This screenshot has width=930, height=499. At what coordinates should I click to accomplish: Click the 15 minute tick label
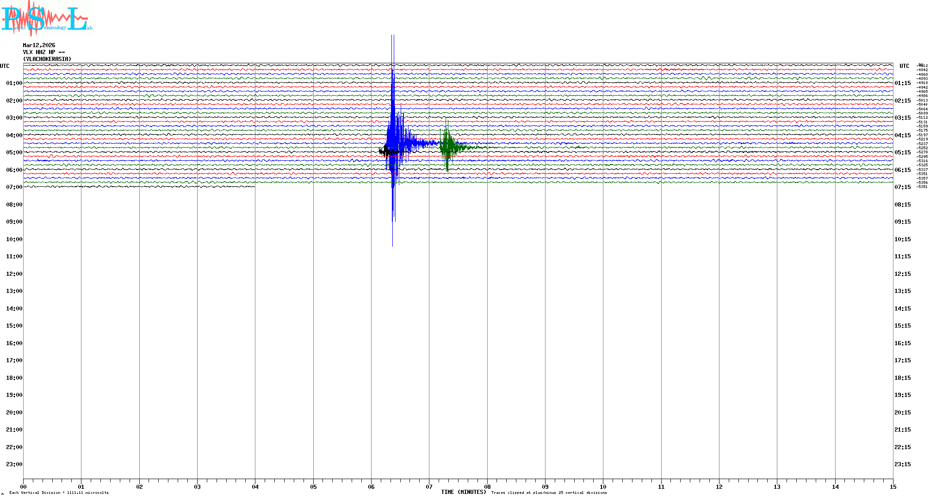893,487
